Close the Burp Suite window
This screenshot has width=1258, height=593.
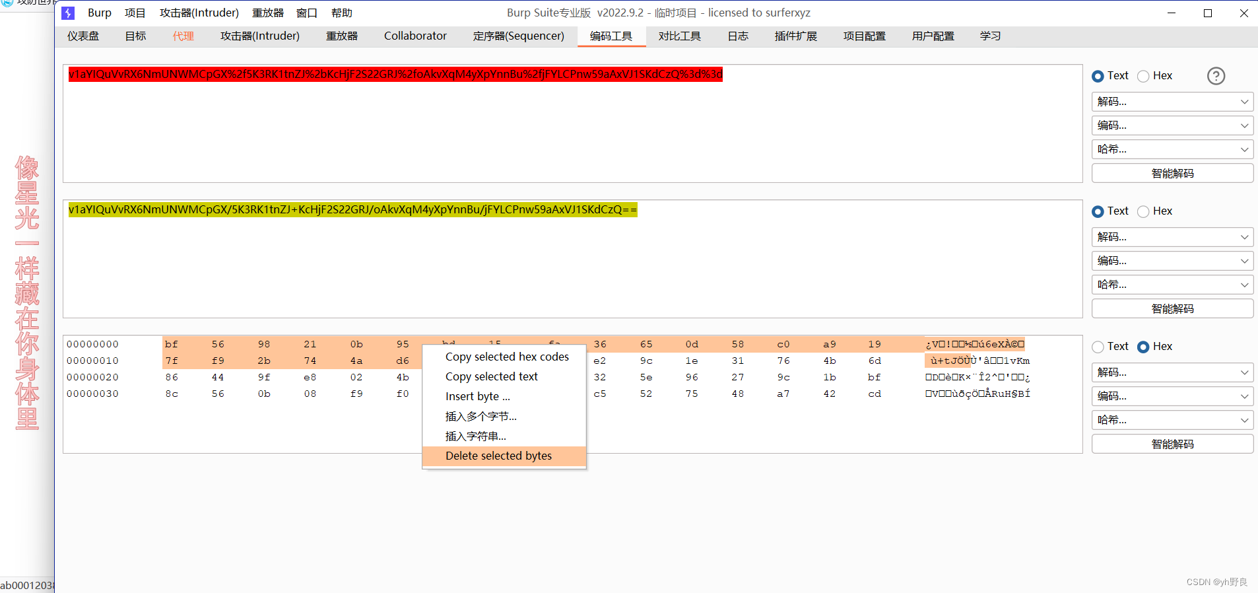[1243, 13]
